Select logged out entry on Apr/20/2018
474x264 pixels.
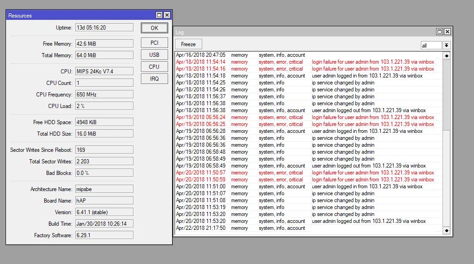309,221
